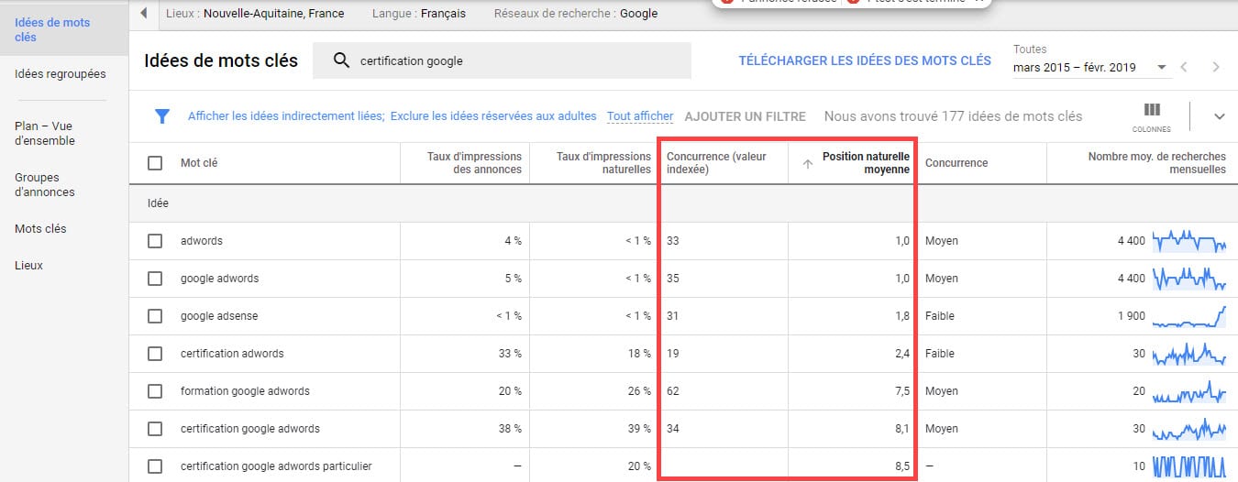This screenshot has height=482, width=1238.
Task: Click the certification google search field
Action: (502, 61)
